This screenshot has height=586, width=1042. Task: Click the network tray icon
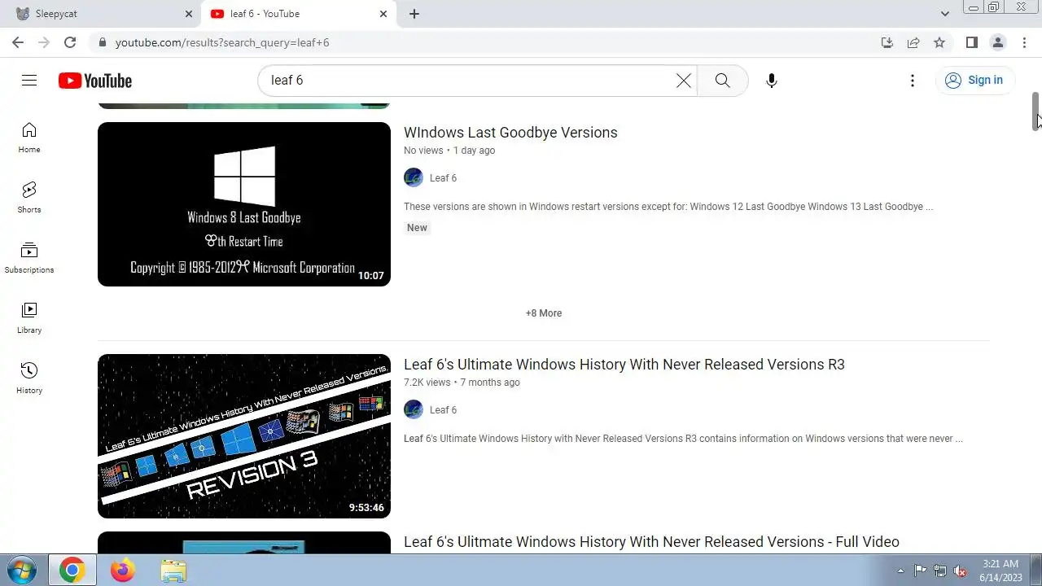click(x=940, y=571)
